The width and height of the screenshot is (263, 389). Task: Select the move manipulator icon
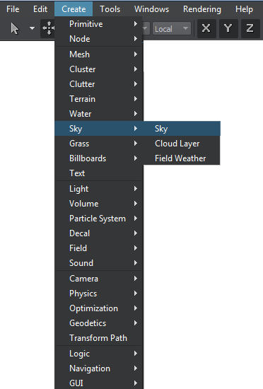click(48, 28)
